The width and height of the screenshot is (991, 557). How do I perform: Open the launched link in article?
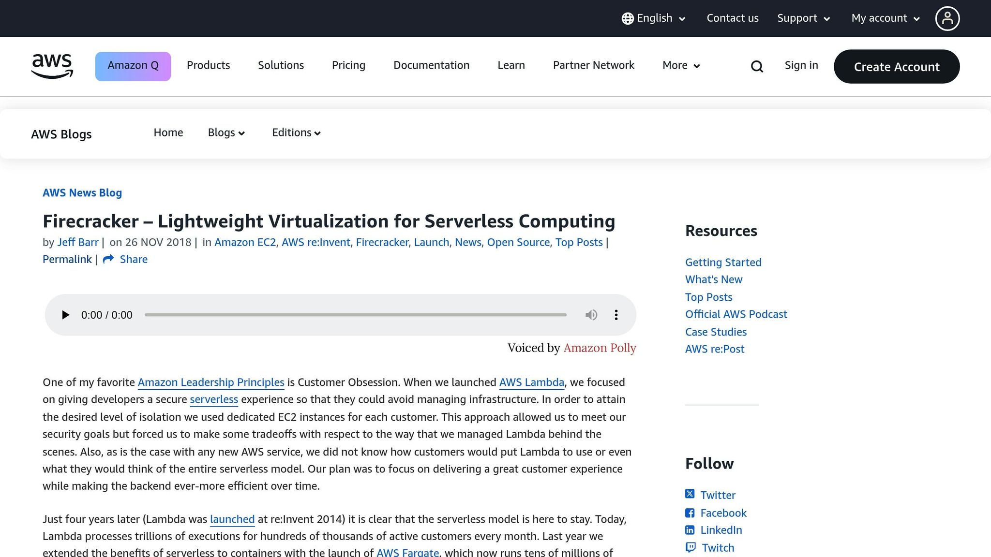click(x=232, y=519)
